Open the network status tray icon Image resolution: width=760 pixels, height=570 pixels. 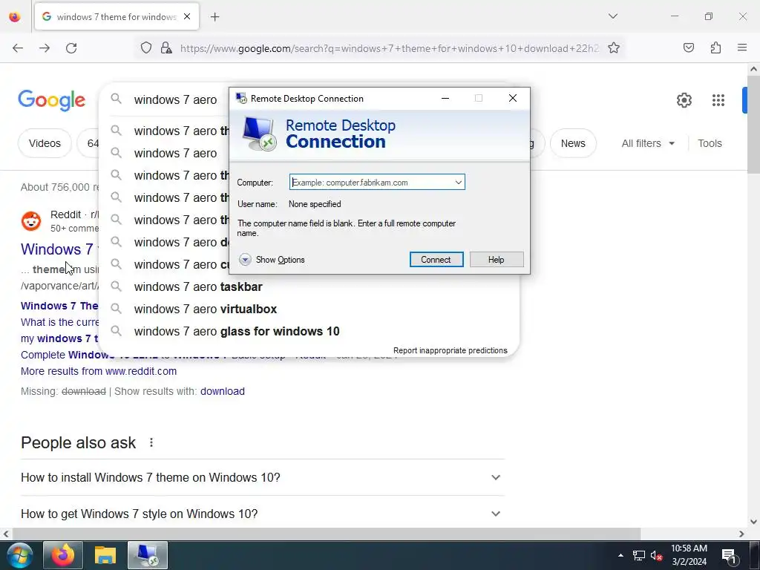(639, 555)
